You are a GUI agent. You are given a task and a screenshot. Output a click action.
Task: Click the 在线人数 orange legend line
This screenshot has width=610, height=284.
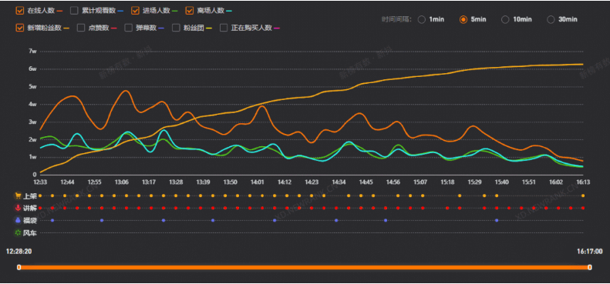(x=59, y=11)
